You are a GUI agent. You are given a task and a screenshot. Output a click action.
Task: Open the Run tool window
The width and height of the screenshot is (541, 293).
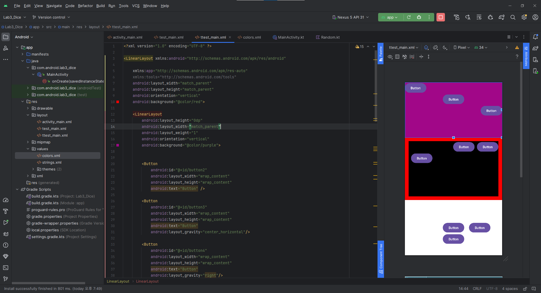click(x=6, y=223)
